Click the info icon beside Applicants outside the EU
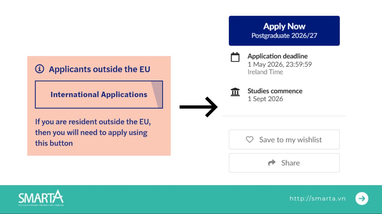The height and width of the screenshot is (214, 382). tap(39, 69)
